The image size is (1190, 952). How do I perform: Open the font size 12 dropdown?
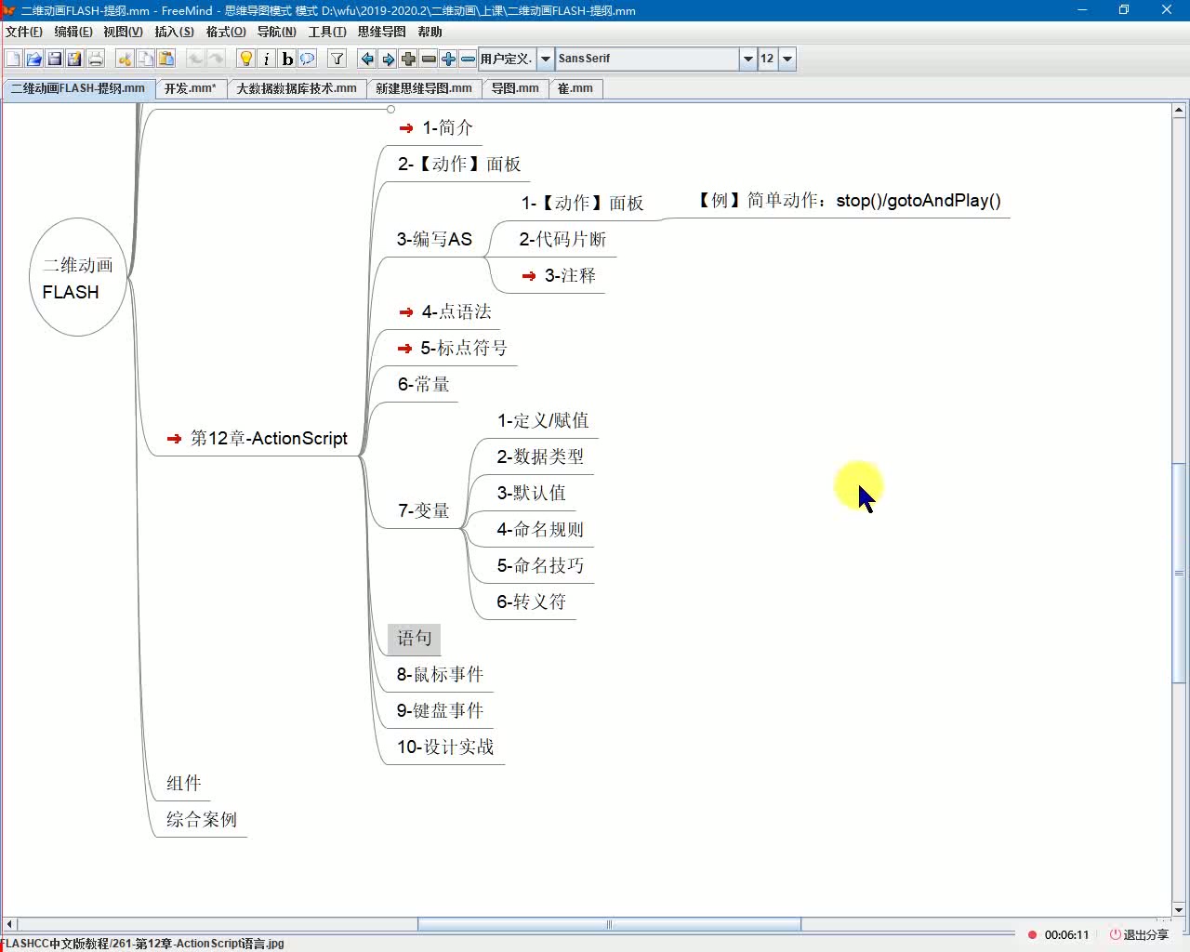point(787,59)
